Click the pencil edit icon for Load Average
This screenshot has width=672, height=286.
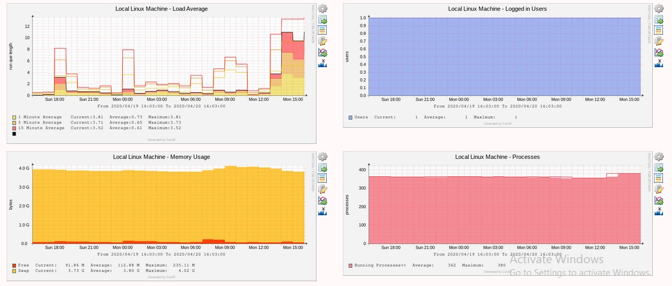323,41
